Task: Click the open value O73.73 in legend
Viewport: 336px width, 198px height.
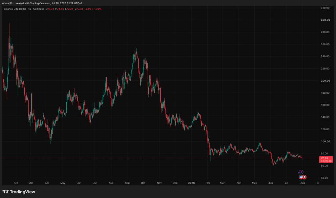Action: pyautogui.click(x=50, y=9)
